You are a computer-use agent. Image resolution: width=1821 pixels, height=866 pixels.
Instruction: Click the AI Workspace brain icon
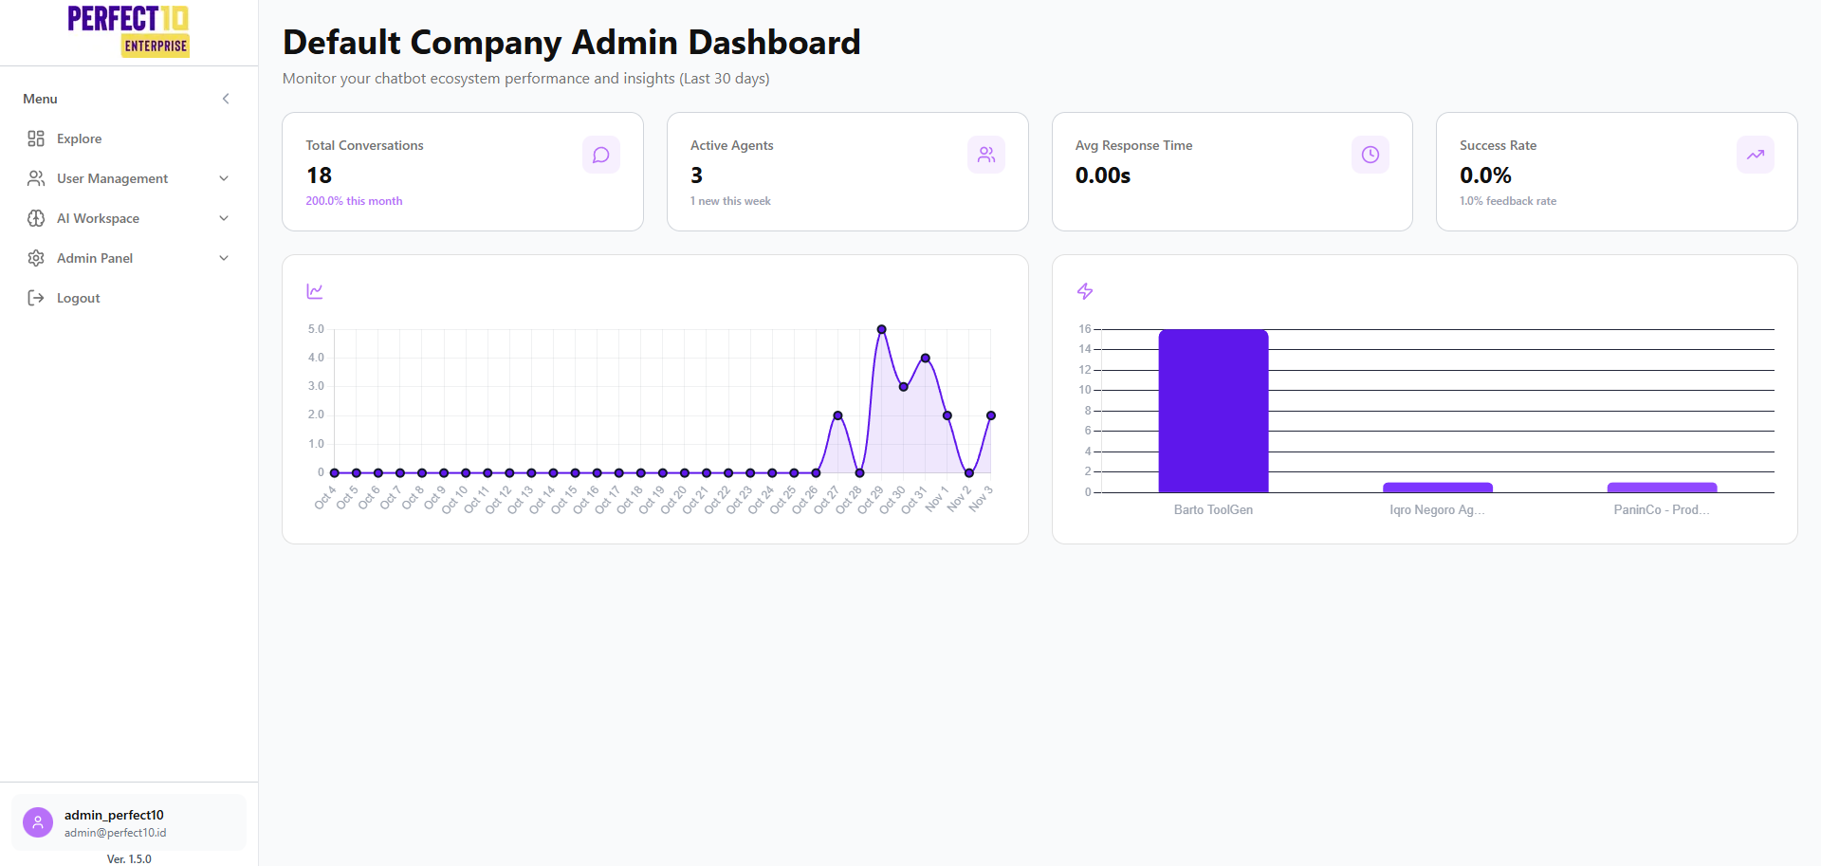pyautogui.click(x=36, y=218)
